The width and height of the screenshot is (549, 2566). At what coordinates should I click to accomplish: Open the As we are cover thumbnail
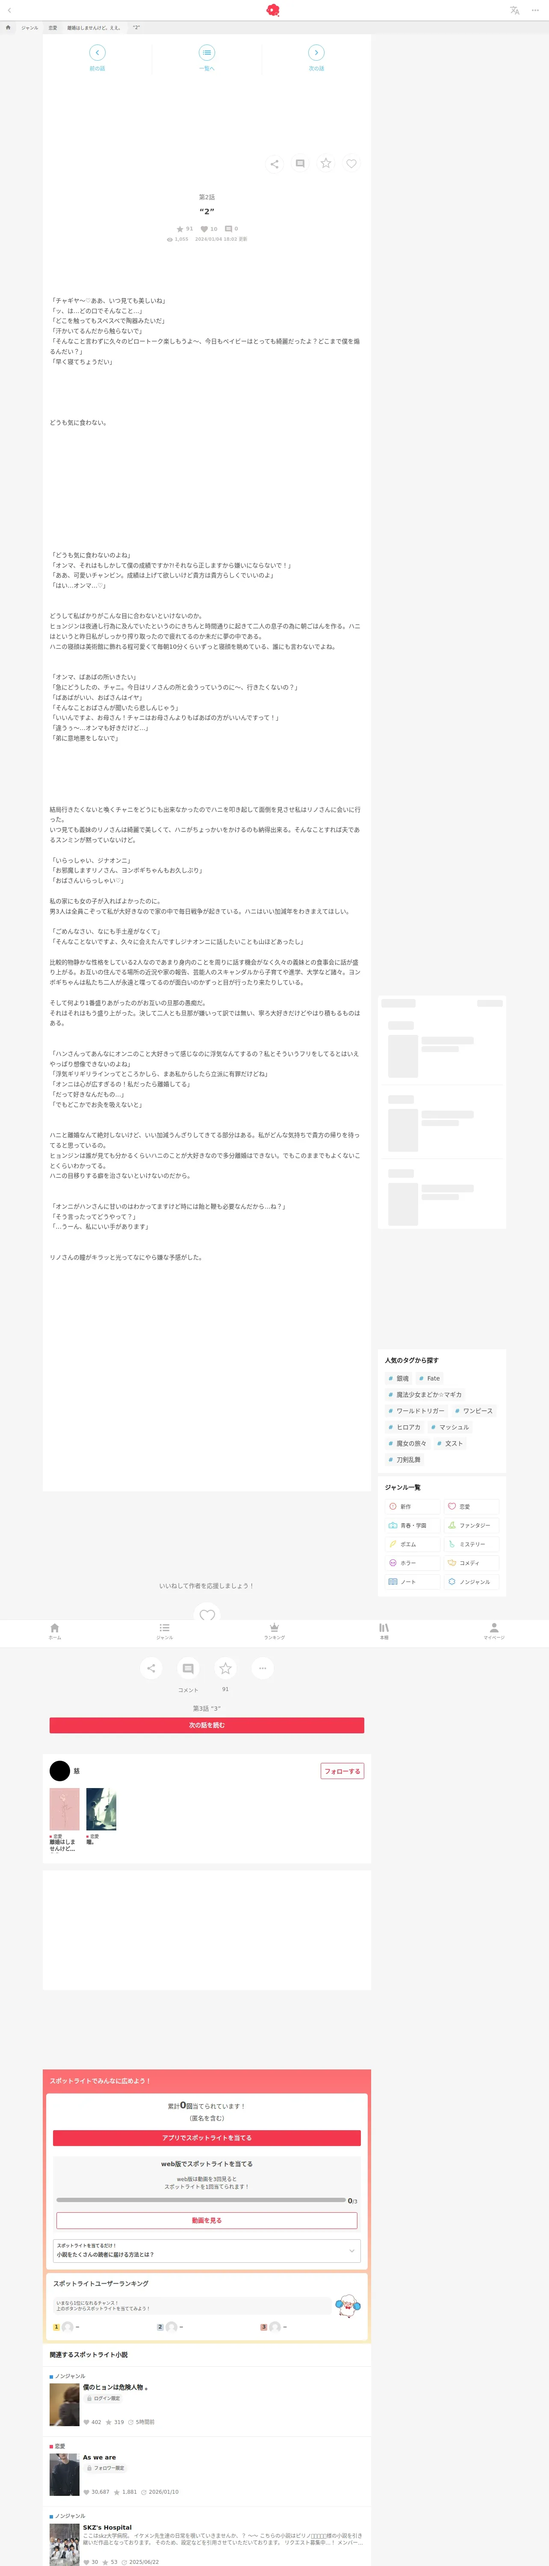pyautogui.click(x=65, y=2475)
